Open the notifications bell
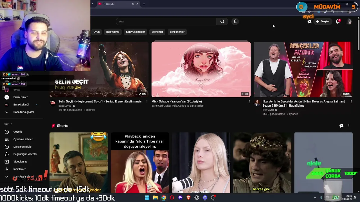Viewport: 360px width, 202px height. (x=338, y=22)
